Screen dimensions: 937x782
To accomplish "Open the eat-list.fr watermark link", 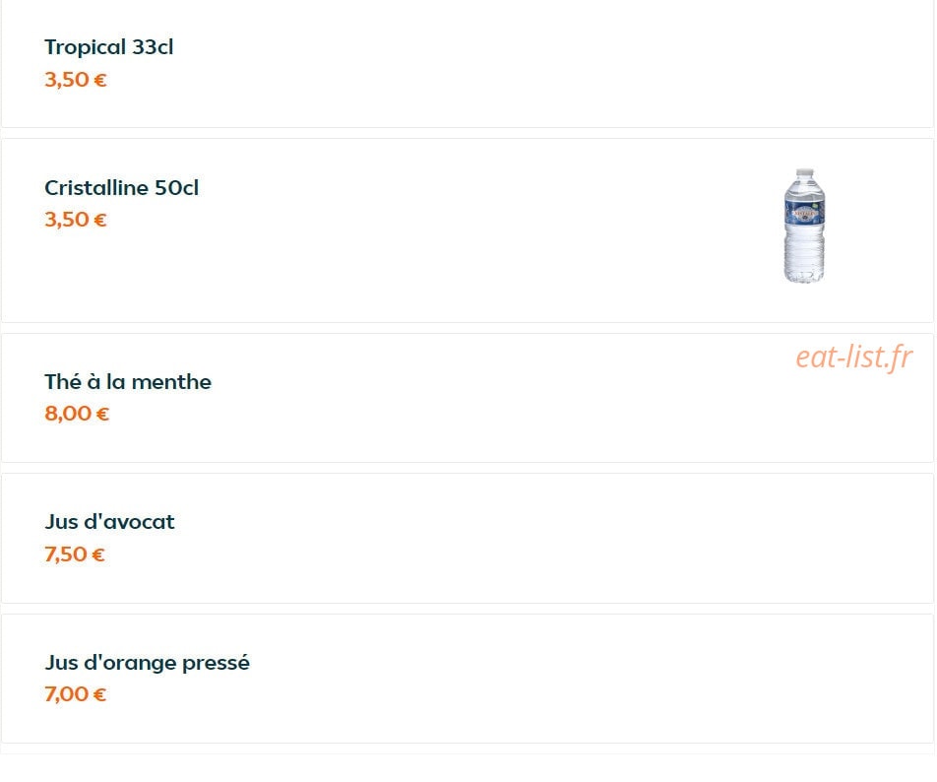I will [x=854, y=358].
